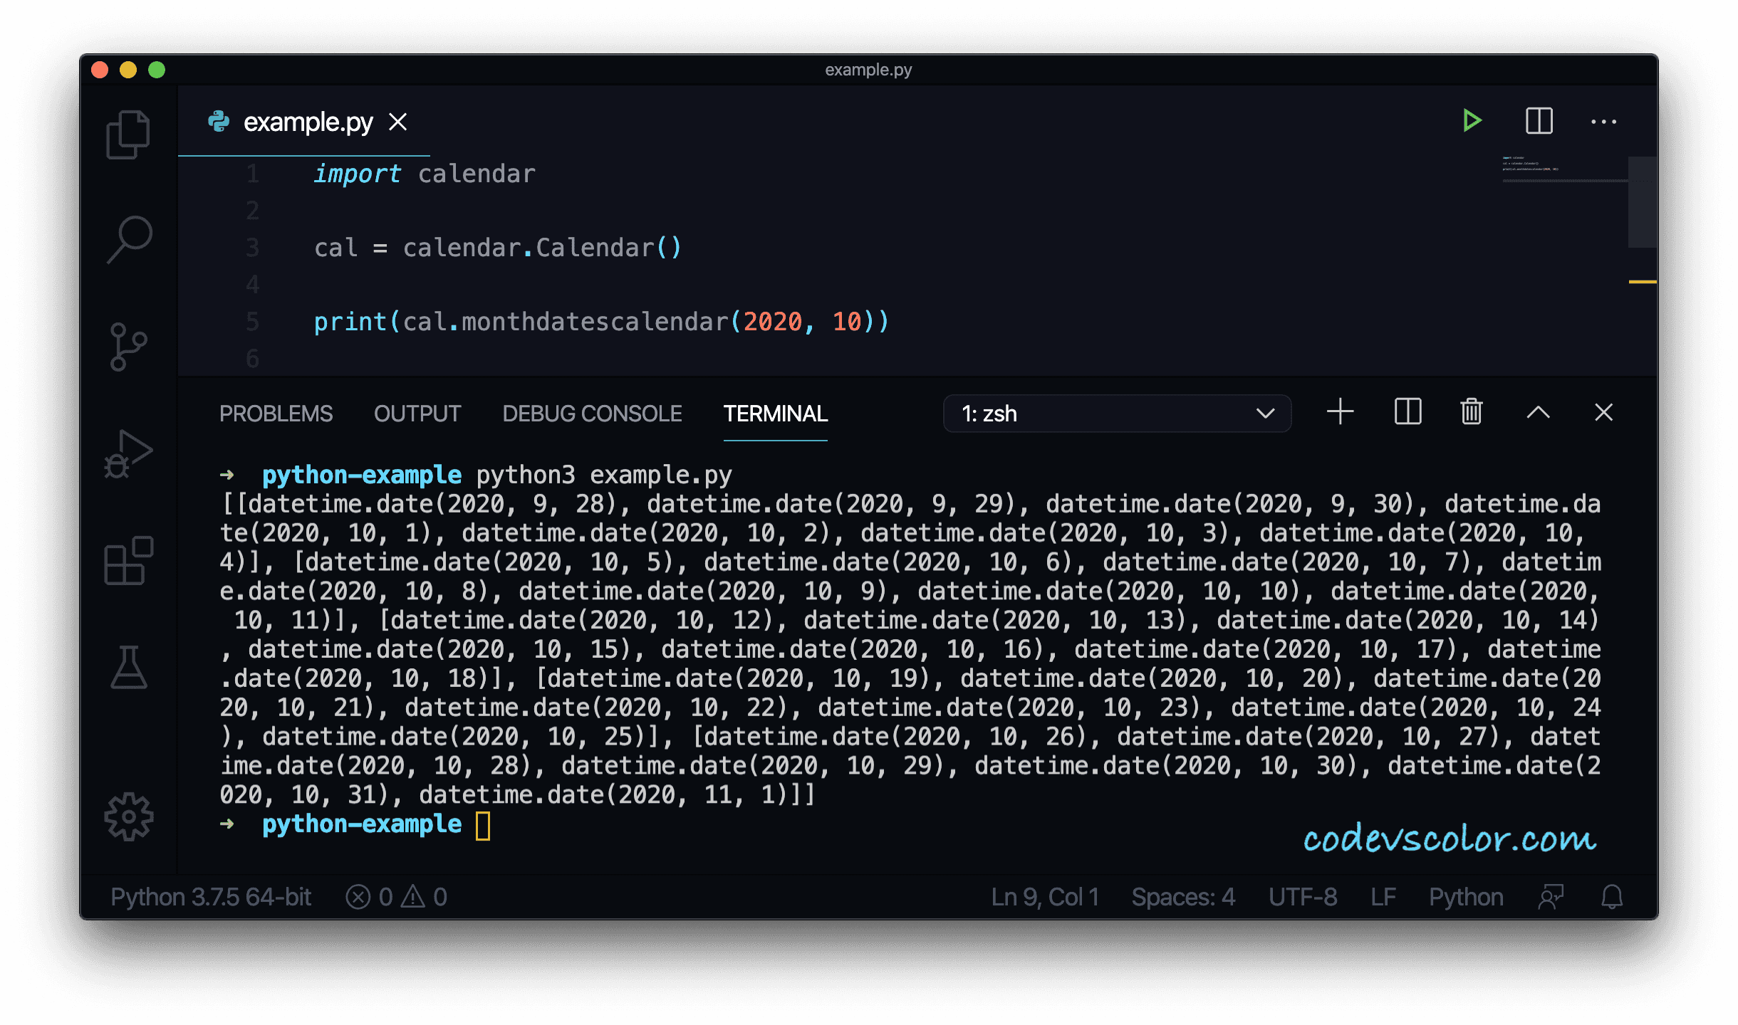Maximize panel size with up chevron
The height and width of the screenshot is (1025, 1738).
pos(1538,412)
